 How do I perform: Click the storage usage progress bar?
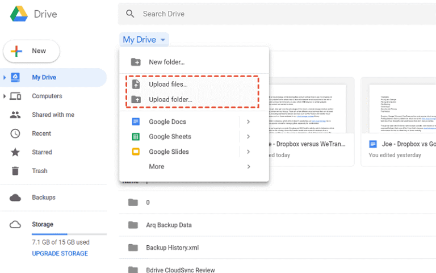click(69, 234)
